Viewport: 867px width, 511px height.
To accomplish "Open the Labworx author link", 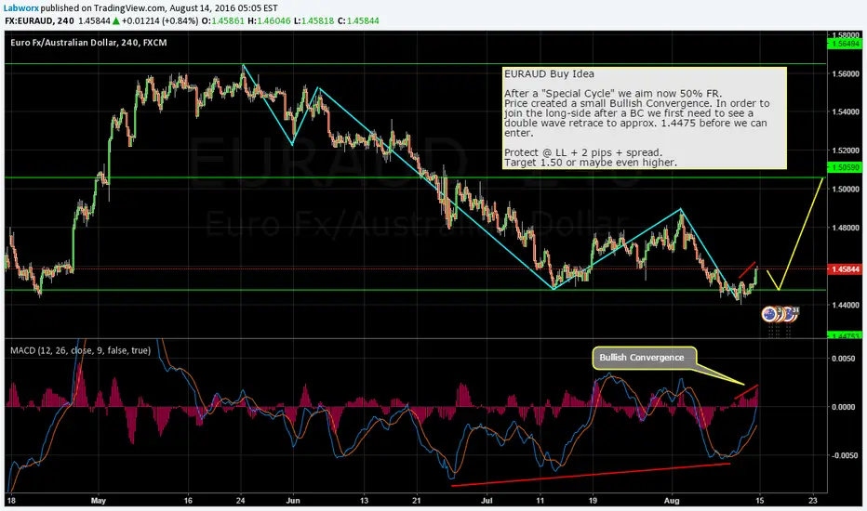I will (21, 8).
